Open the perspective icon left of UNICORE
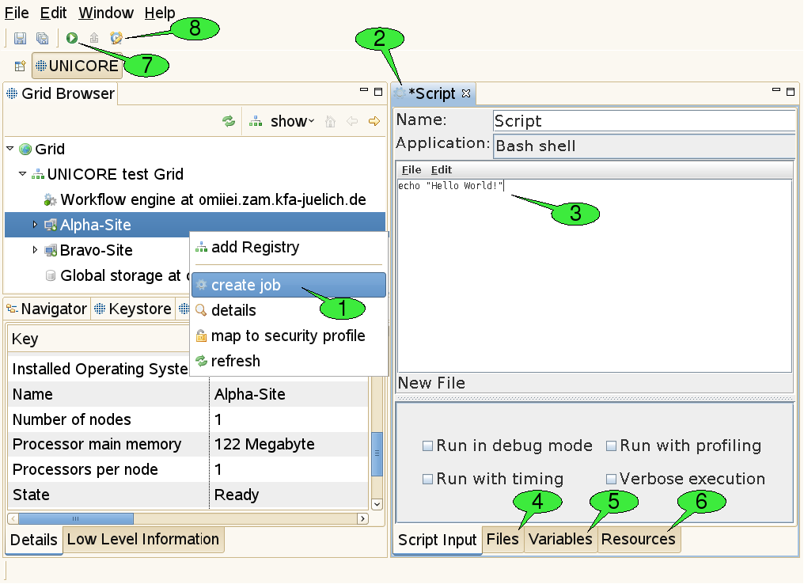Screen dimensions: 804x584 pyautogui.click(x=20, y=66)
